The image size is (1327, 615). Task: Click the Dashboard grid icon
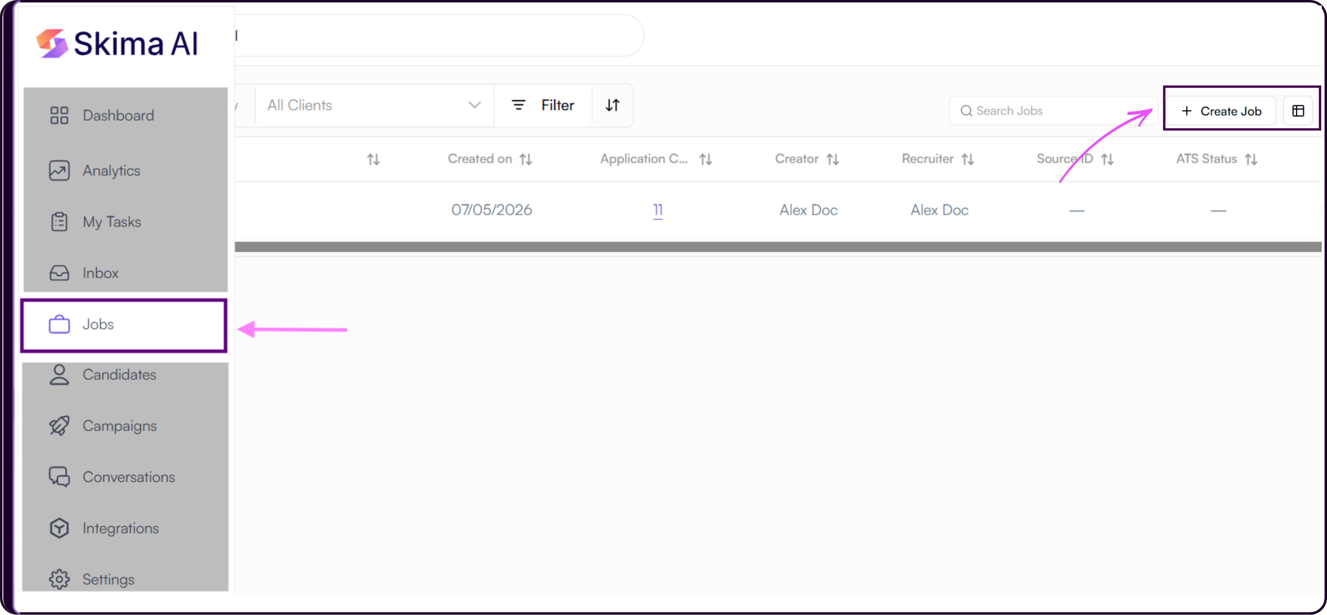coord(59,115)
